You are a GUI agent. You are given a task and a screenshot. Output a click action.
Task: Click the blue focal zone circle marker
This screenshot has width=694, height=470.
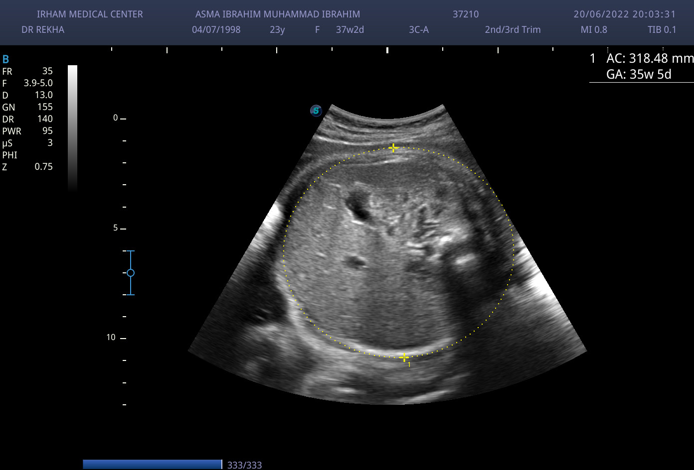[131, 273]
